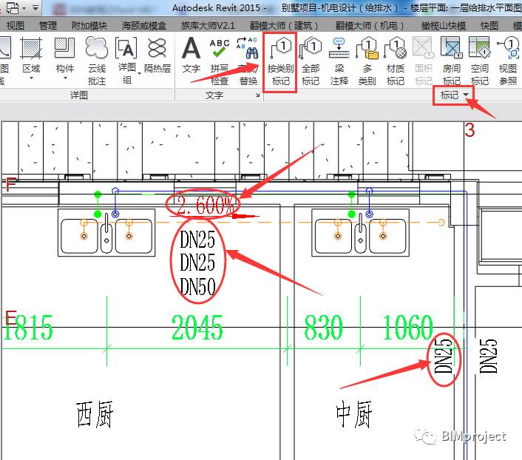
Task: Open the 翻模大师（机电）tab
Action: pyautogui.click(x=370, y=26)
